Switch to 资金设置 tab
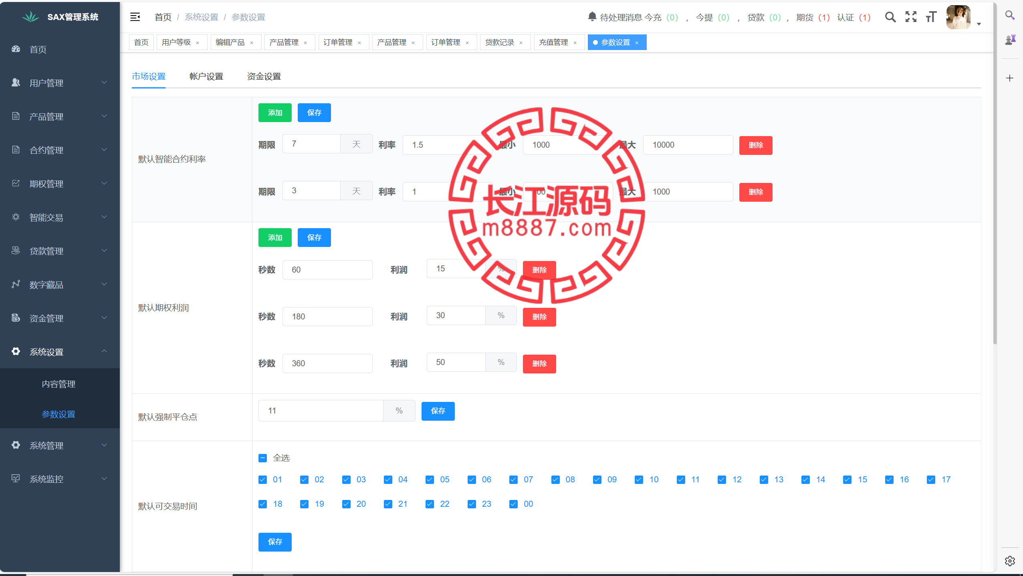1023x576 pixels. pos(264,76)
